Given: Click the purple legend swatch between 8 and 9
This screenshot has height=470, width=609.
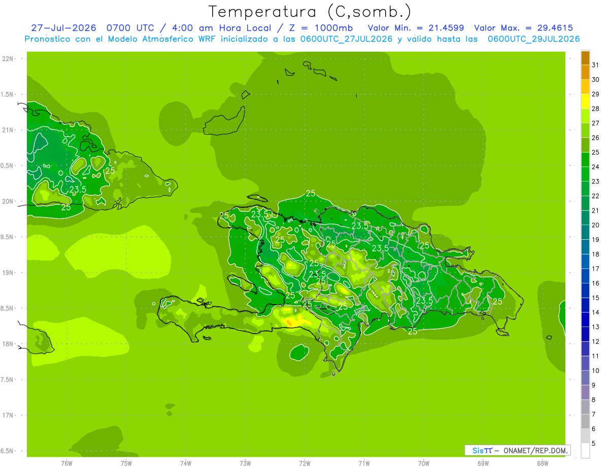Looking at the screenshot, I should point(585,392).
